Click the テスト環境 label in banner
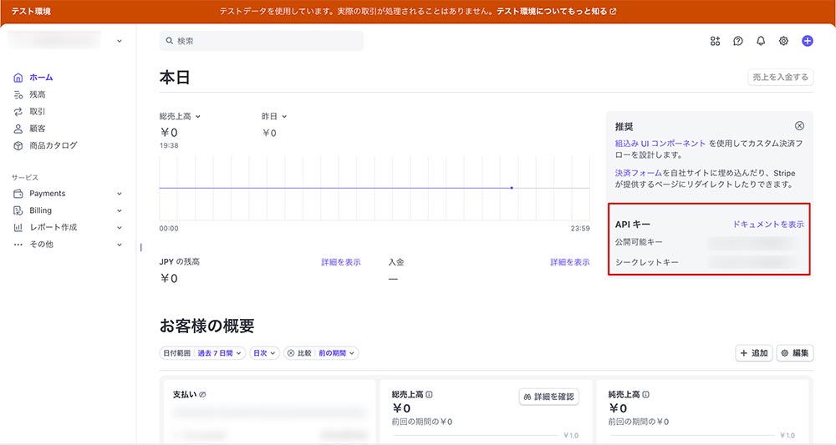 pyautogui.click(x=31, y=11)
